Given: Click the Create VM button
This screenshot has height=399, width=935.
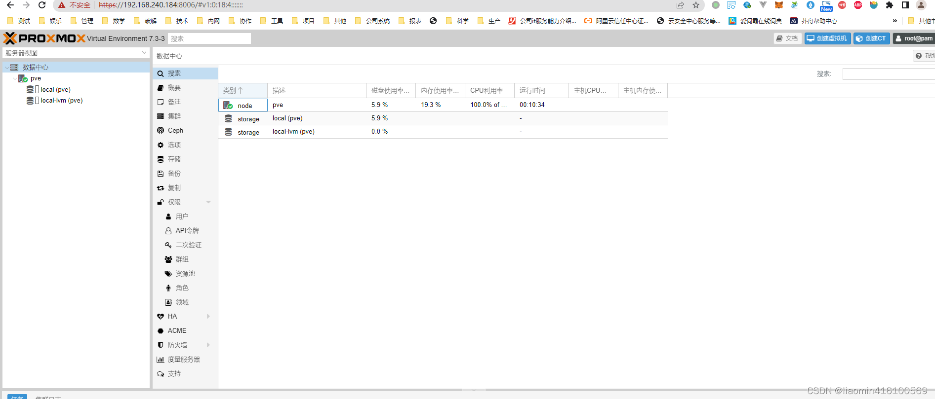Looking at the screenshot, I should 827,38.
